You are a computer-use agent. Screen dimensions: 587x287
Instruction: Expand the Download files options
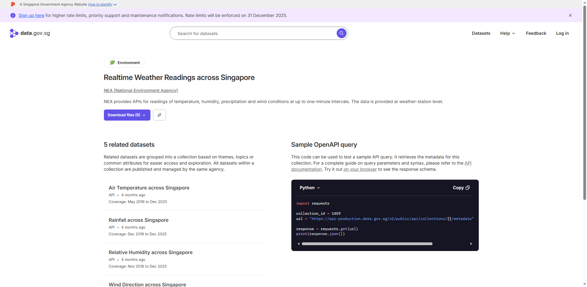(x=127, y=115)
